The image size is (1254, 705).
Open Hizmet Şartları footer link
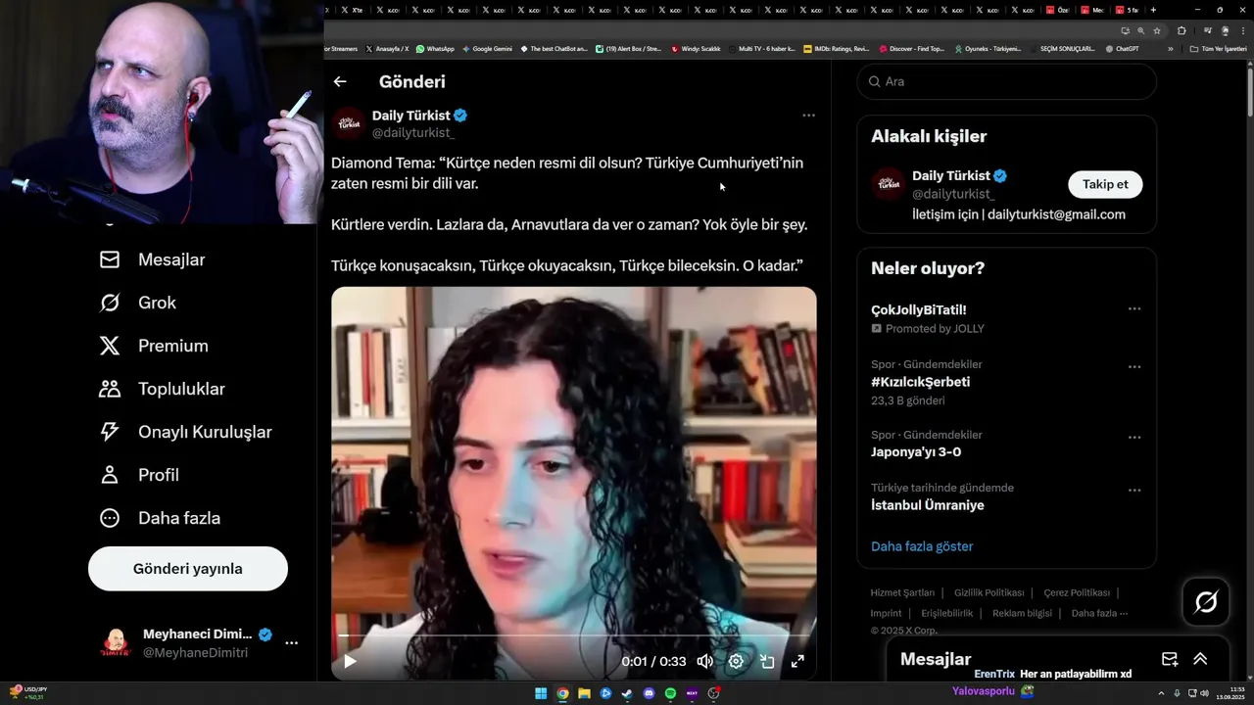(x=902, y=592)
